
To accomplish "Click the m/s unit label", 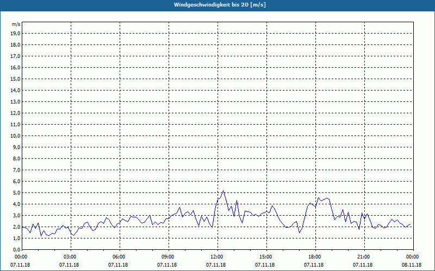I will click(x=16, y=24).
